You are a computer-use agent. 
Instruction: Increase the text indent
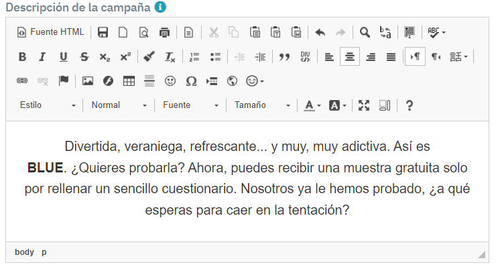pos(260,57)
